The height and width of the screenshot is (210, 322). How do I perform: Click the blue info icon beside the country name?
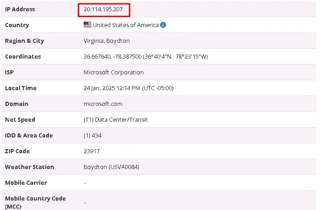[x=163, y=25]
